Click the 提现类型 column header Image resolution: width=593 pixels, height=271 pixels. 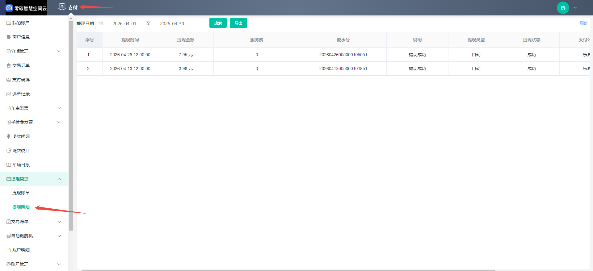coord(476,40)
